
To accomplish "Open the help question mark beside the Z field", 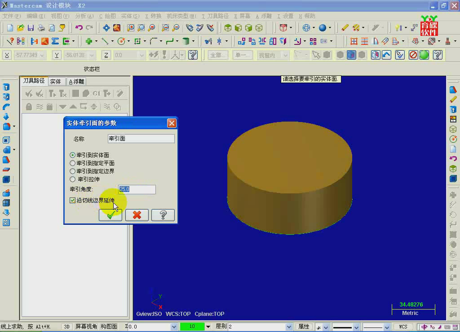I will pos(193,55).
